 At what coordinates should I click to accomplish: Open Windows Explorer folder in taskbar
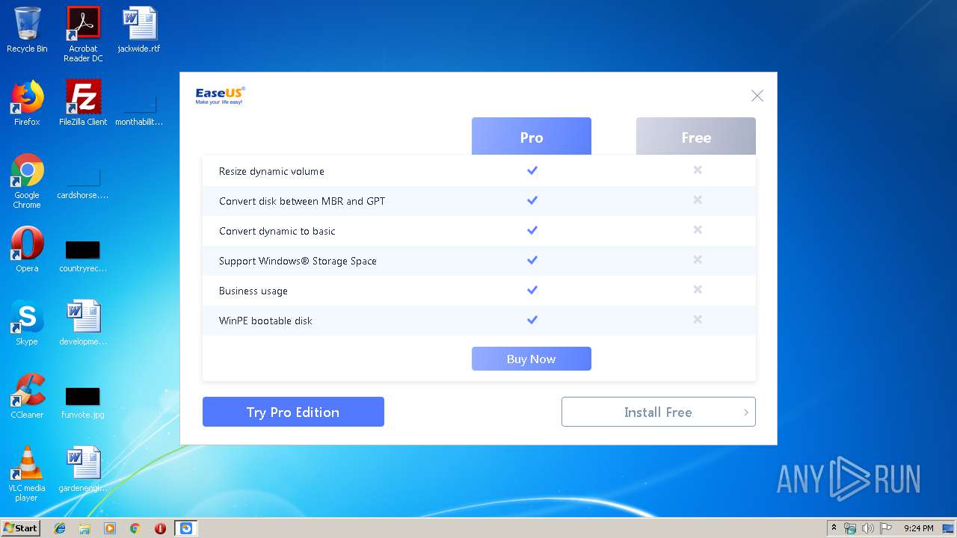coord(84,528)
